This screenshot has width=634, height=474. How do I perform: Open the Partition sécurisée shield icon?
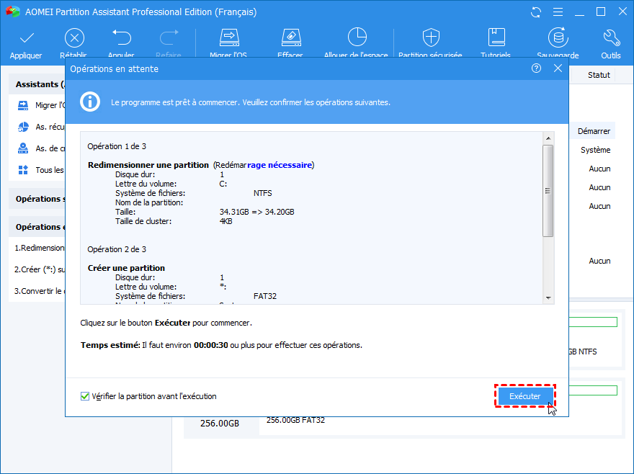click(431, 37)
